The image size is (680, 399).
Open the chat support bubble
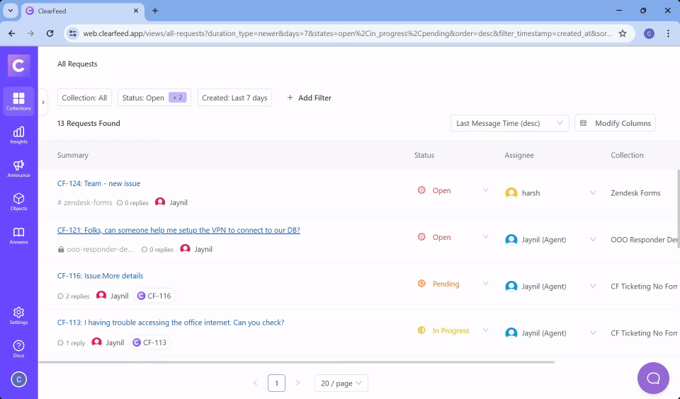[x=652, y=378]
